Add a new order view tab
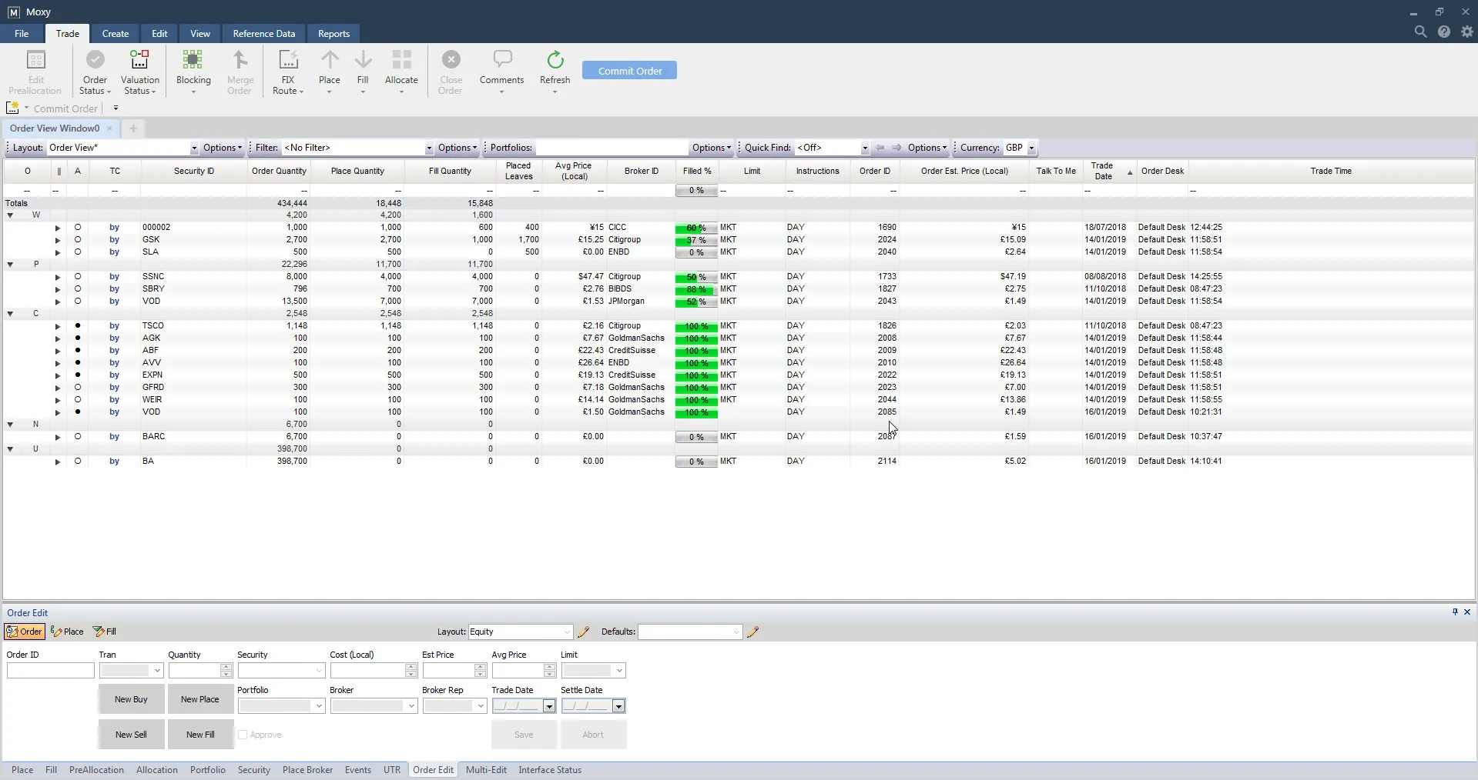Image resolution: width=1478 pixels, height=780 pixels. 132,128
